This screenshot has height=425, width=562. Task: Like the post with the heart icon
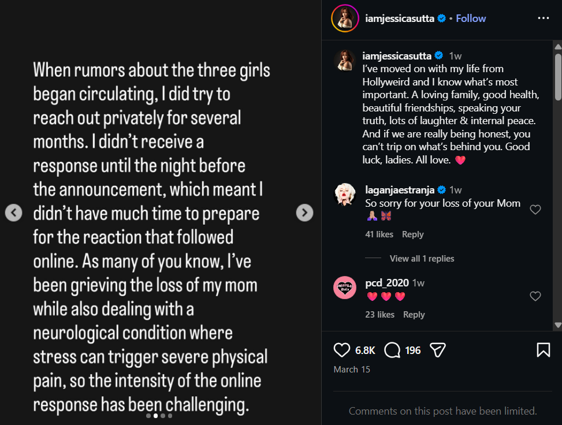coord(342,350)
